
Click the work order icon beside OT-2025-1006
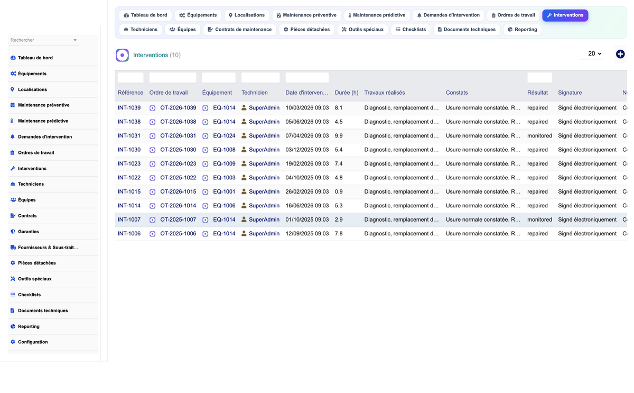(x=153, y=234)
